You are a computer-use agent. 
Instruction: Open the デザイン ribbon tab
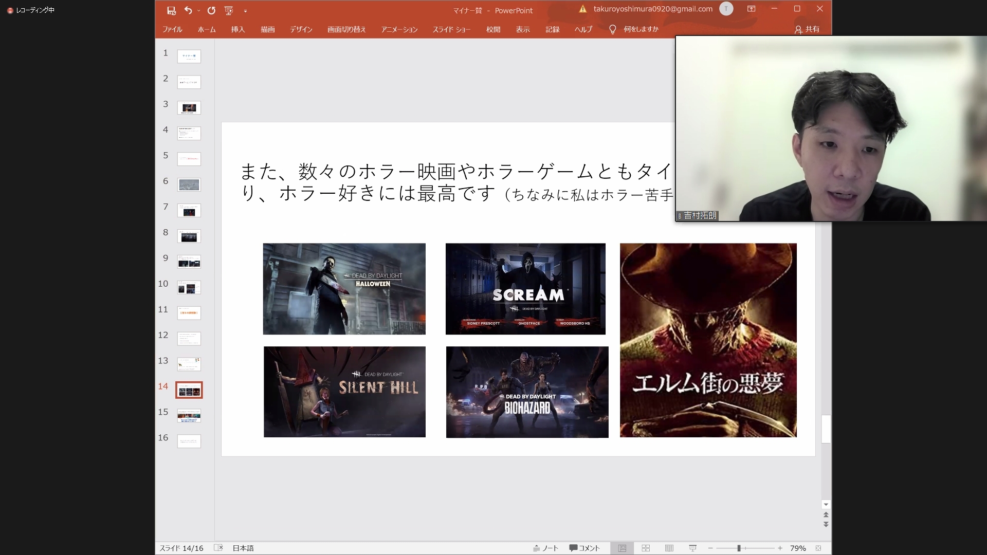point(301,29)
